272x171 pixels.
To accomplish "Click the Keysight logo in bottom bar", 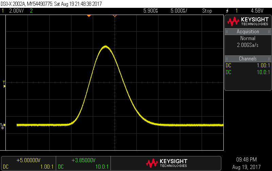I will click(167, 163).
